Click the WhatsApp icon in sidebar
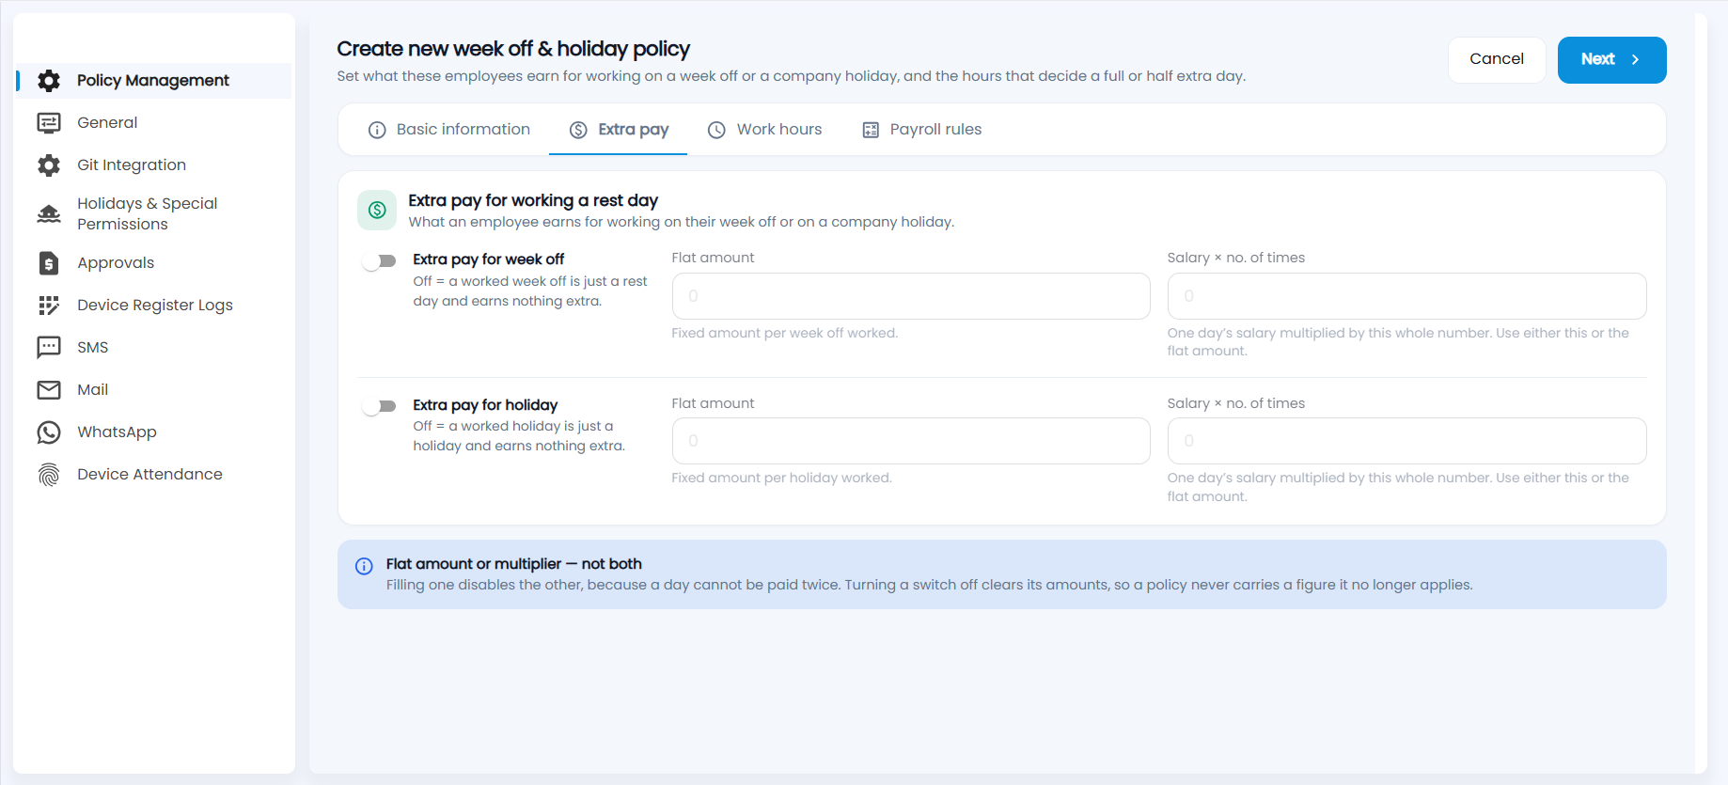 pyautogui.click(x=49, y=432)
